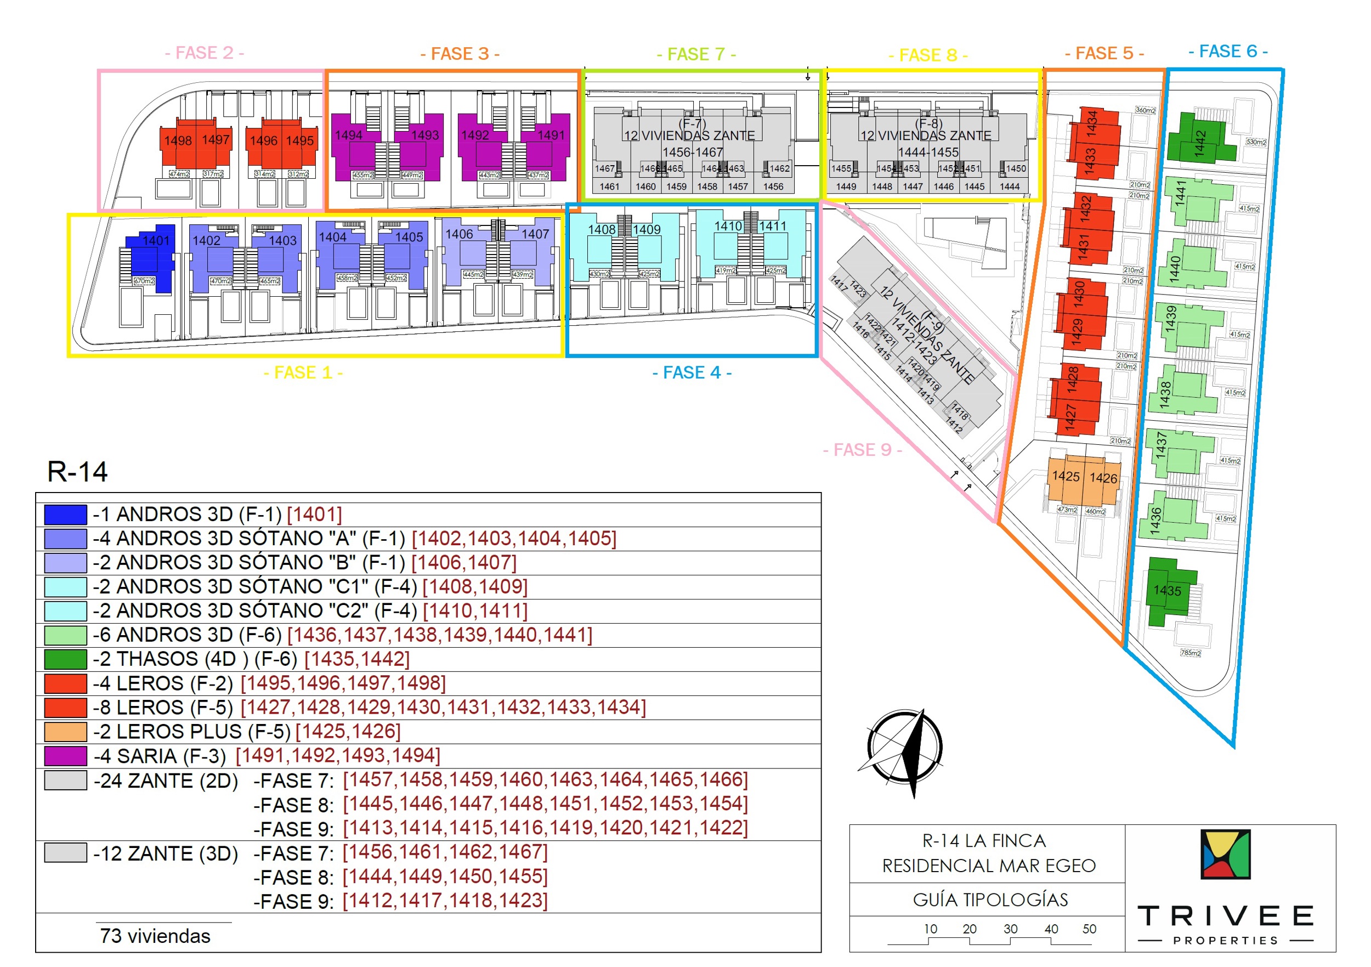Click the 73 viviendas total text
1371x967 pixels.
pyautogui.click(x=155, y=936)
